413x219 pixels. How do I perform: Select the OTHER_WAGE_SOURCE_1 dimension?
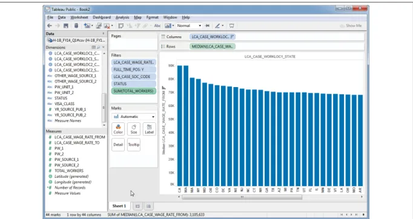pyautogui.click(x=75, y=76)
